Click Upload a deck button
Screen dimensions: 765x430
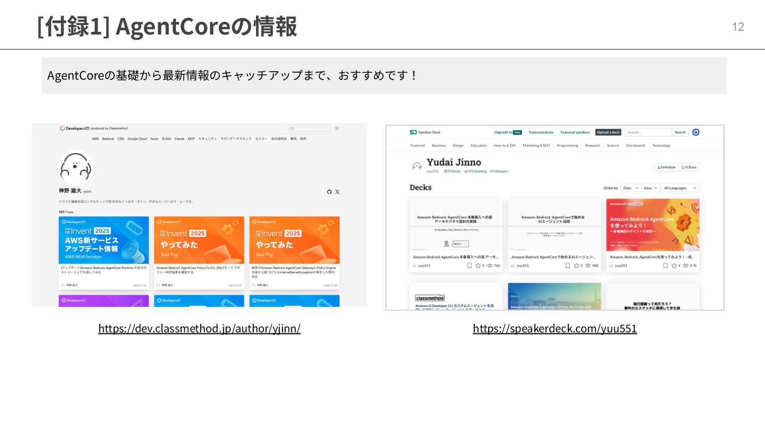[608, 132]
